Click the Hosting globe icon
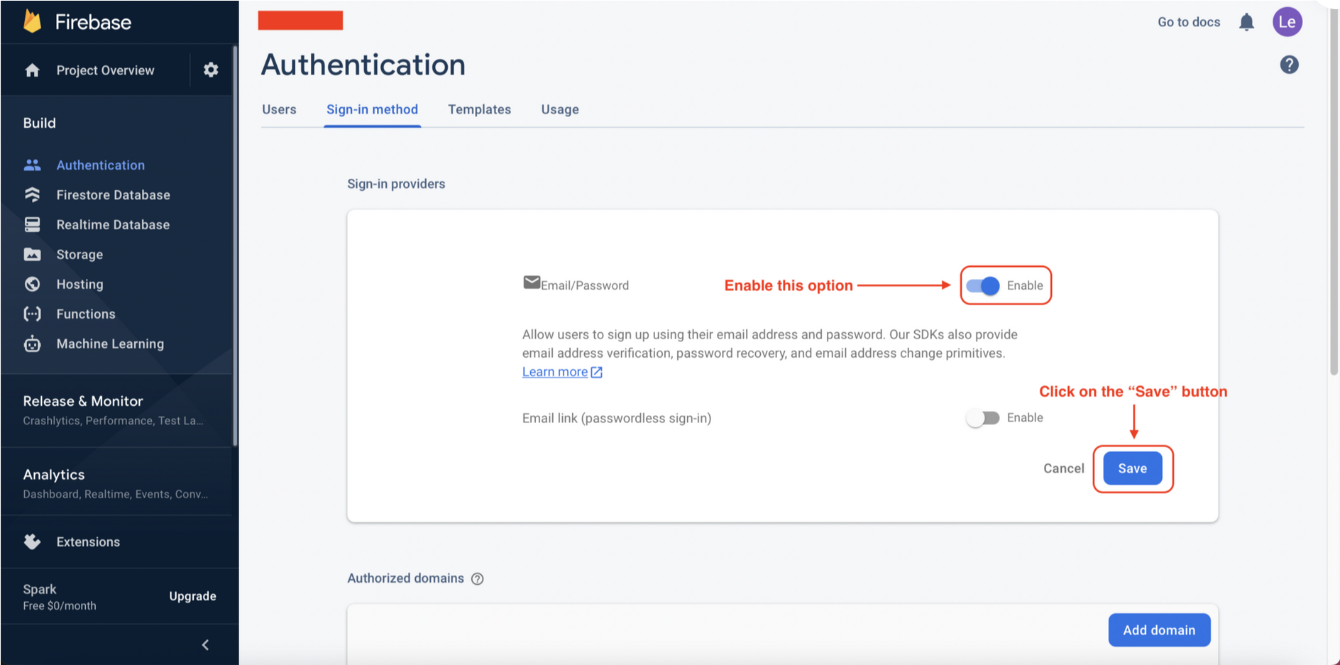 [x=32, y=284]
